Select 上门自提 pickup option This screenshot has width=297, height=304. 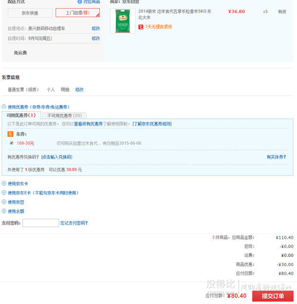coord(78,13)
